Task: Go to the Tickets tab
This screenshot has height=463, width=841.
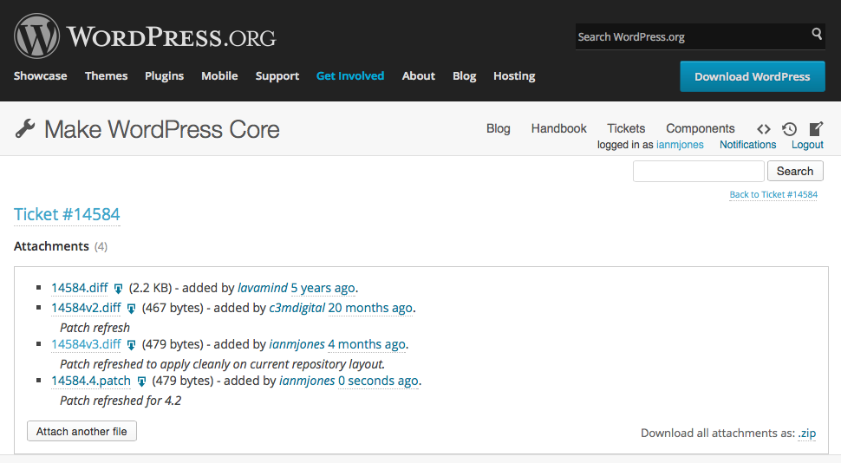Action: 626,128
